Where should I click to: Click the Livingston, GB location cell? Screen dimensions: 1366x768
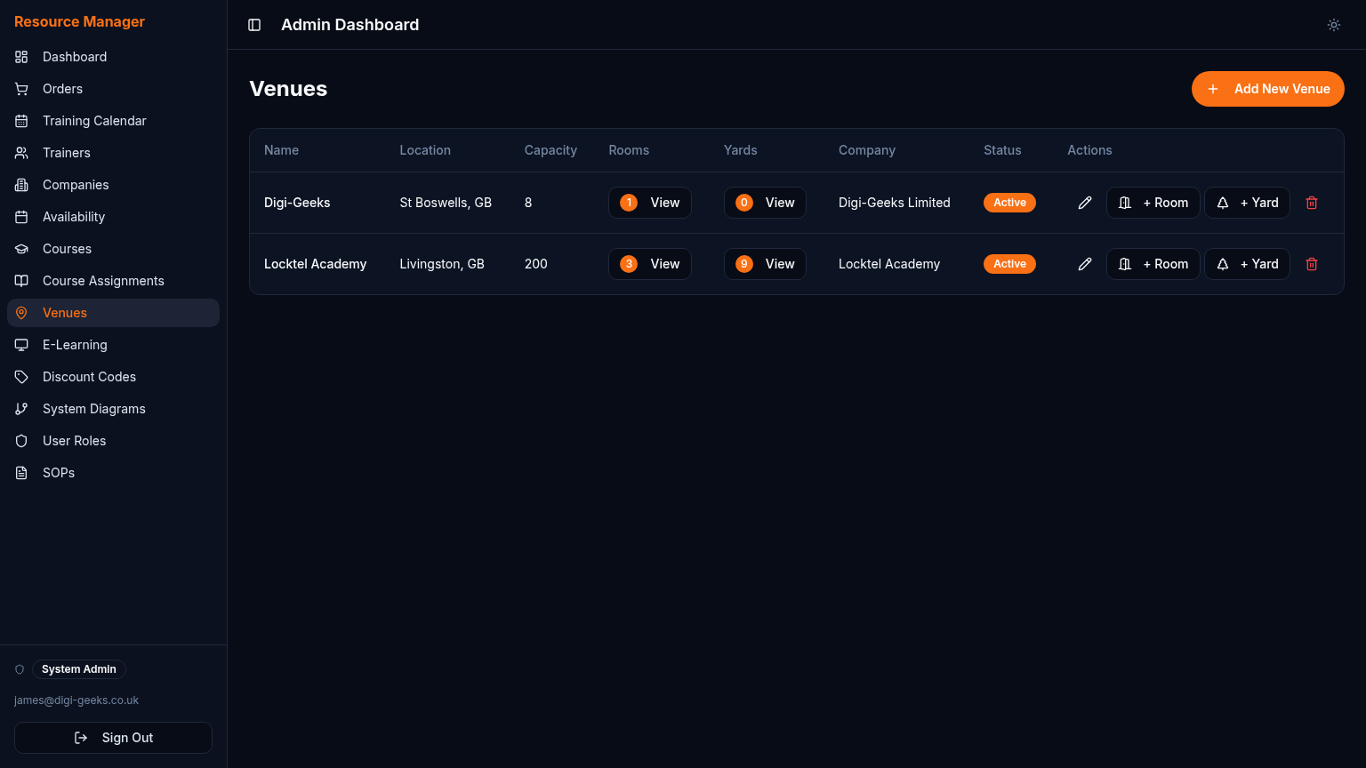click(x=442, y=264)
